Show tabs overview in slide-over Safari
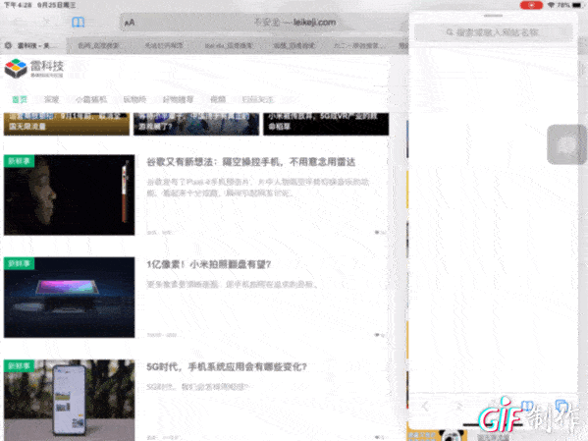The height and width of the screenshot is (441, 588). tap(561, 406)
